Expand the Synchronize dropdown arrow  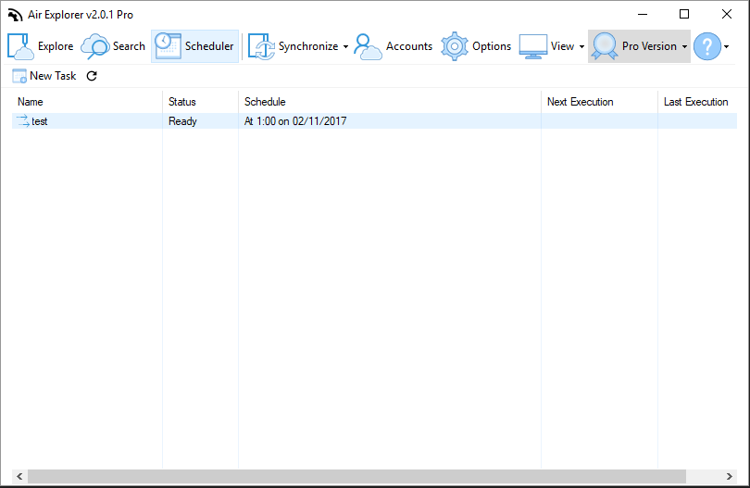click(x=345, y=47)
